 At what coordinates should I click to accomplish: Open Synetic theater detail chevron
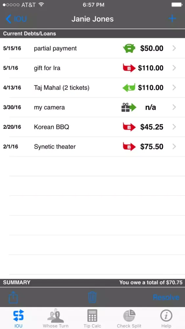click(174, 147)
